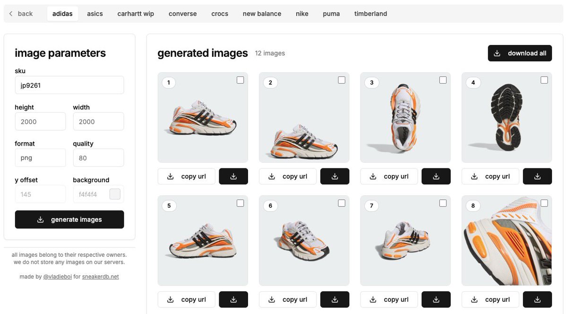
Task: Click the back chevron in the top bar
Action: (x=10, y=13)
